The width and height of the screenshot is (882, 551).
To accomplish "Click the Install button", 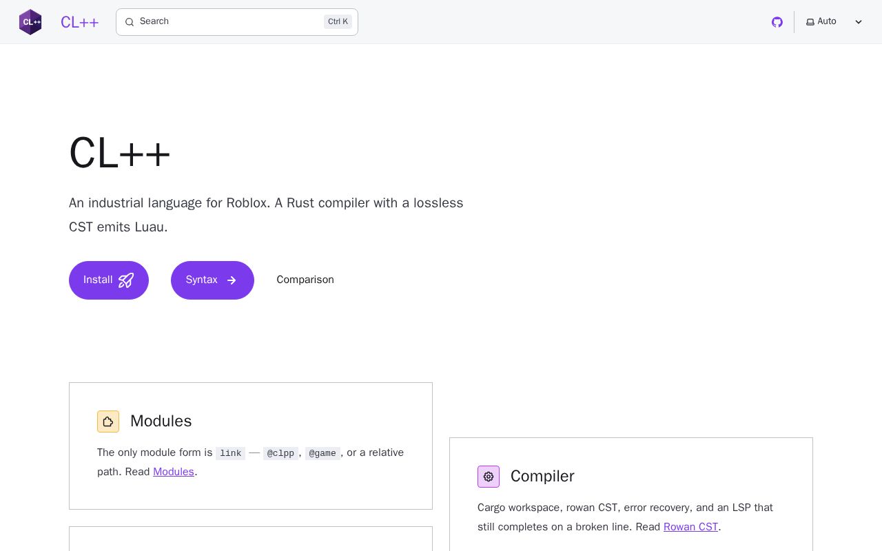I will 109,280.
